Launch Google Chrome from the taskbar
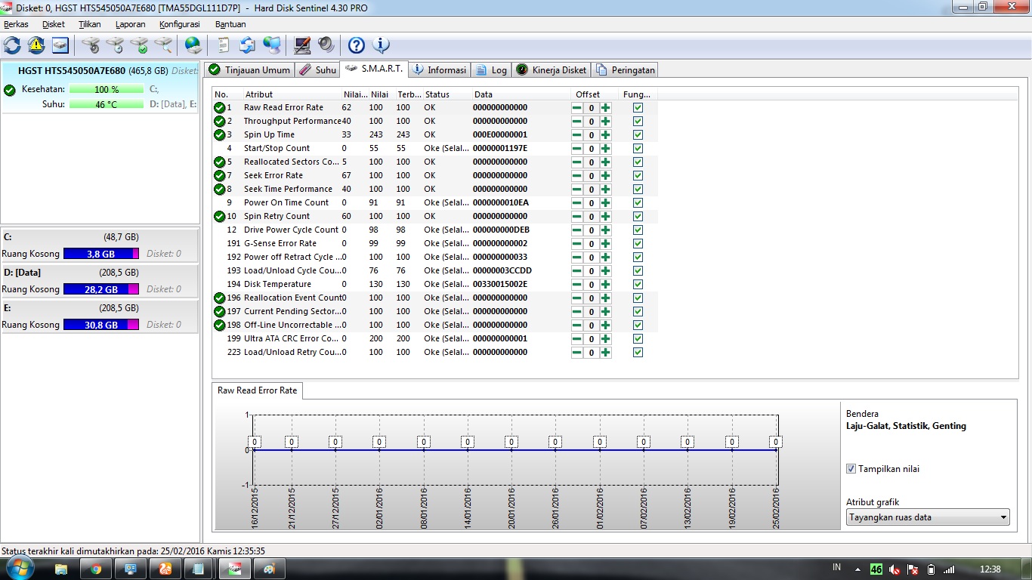 tap(96, 569)
